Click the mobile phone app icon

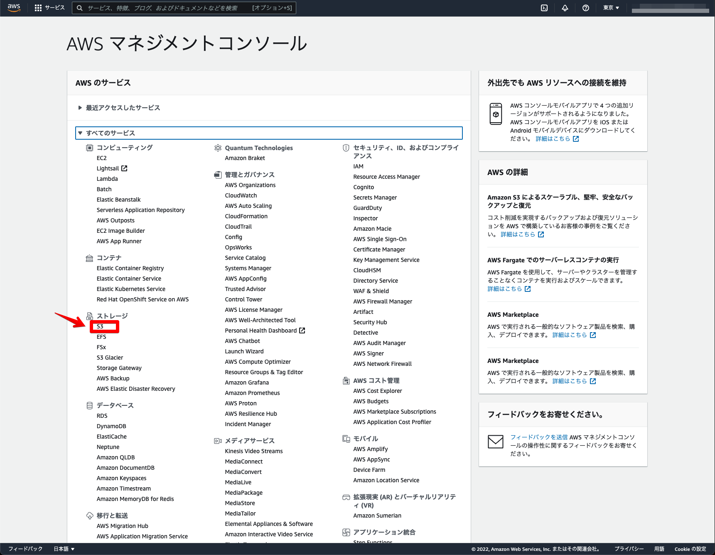click(496, 114)
